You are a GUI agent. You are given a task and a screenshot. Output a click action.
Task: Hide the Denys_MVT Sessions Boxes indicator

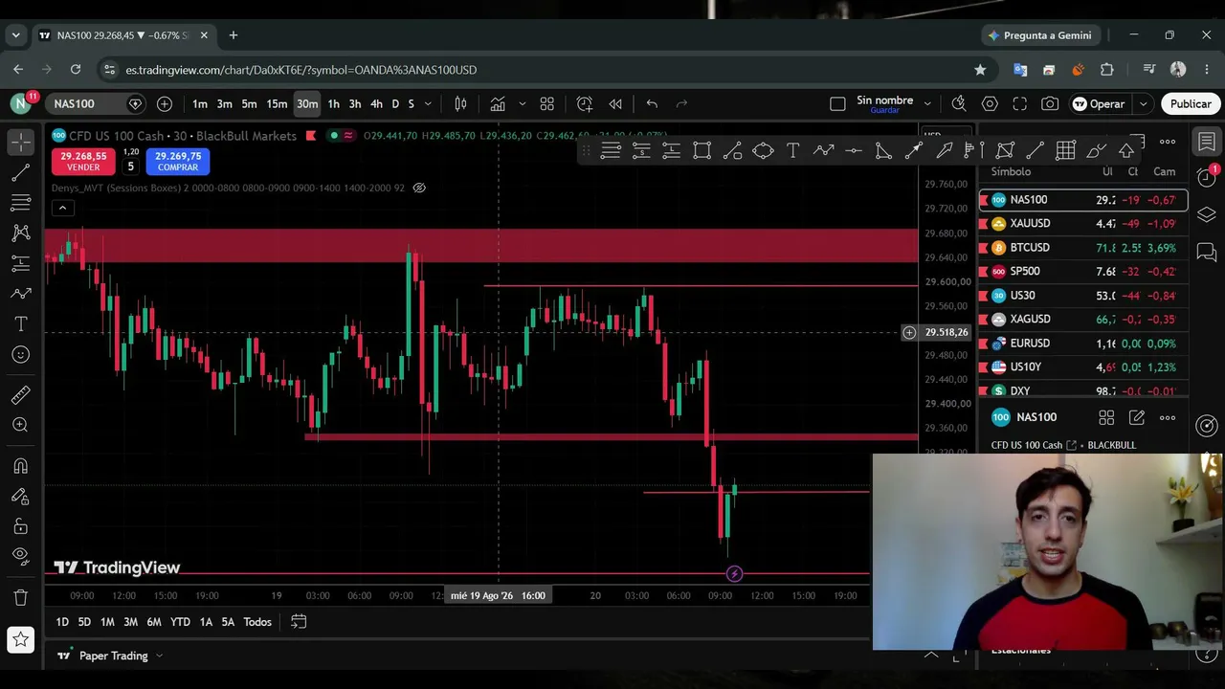[x=419, y=188]
